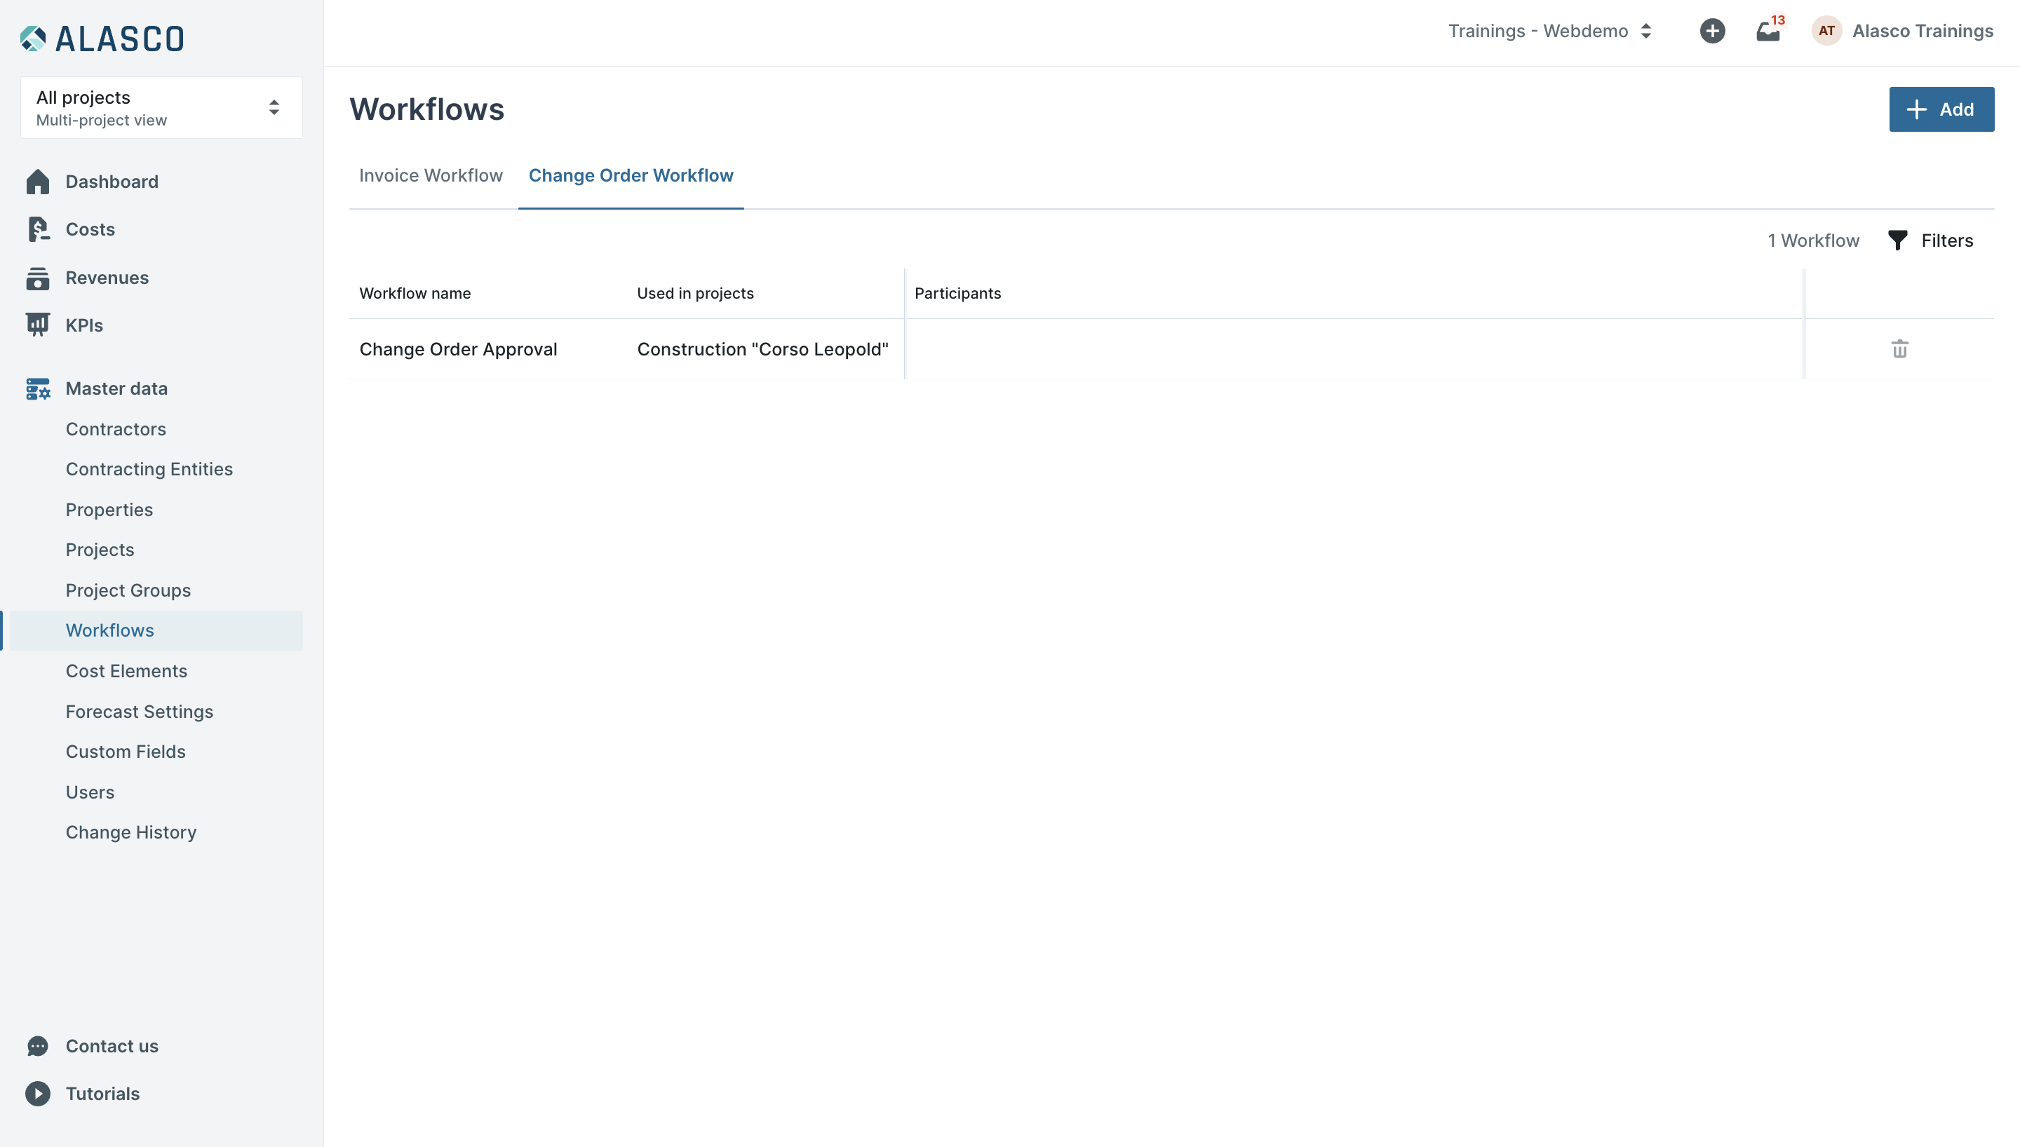
Task: Collapse the Master data menu
Action: tap(116, 388)
